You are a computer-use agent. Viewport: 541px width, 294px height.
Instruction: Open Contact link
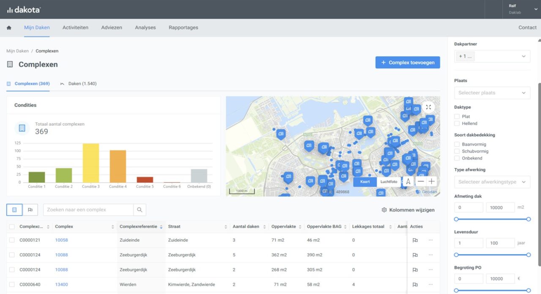[x=527, y=27]
